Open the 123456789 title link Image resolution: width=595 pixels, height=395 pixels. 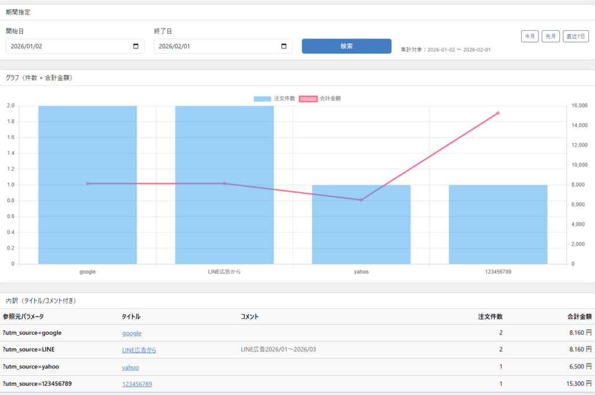click(x=137, y=385)
